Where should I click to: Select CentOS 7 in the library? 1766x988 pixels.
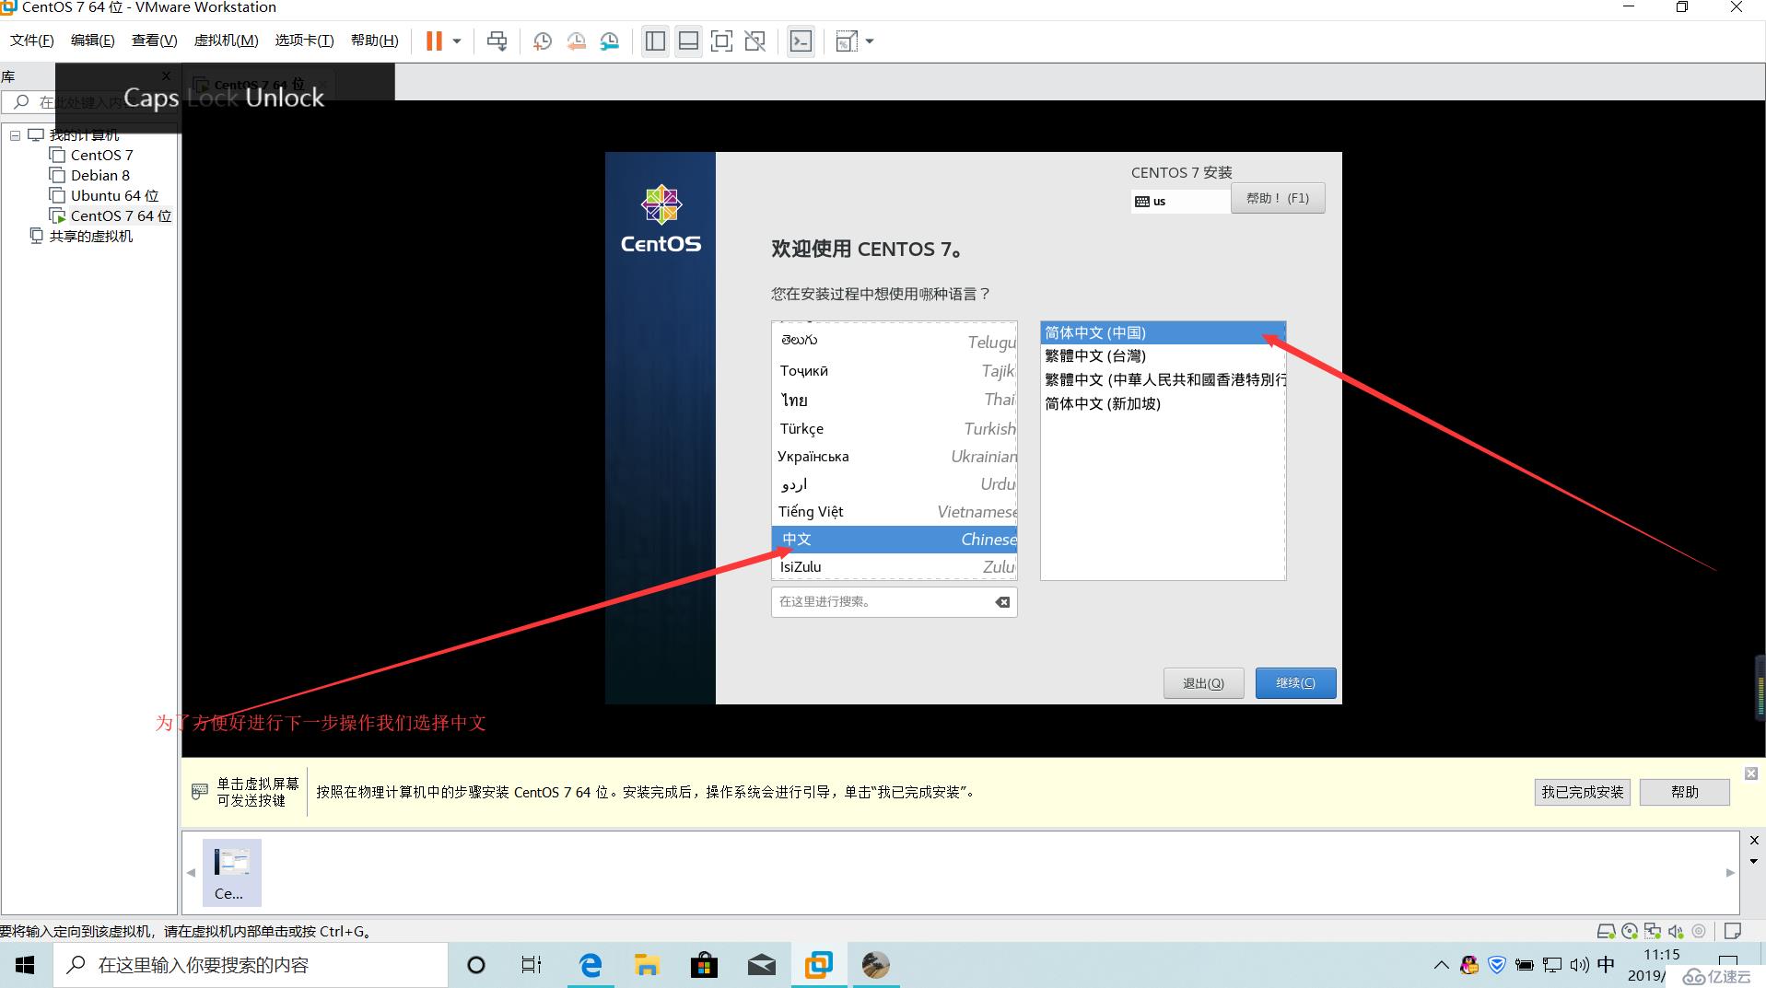(101, 155)
